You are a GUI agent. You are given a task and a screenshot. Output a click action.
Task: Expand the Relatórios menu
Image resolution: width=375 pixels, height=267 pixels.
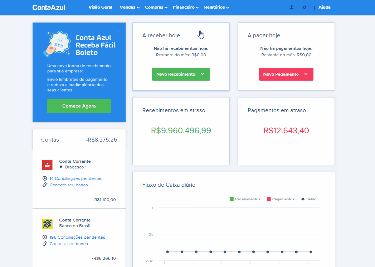[x=216, y=7]
